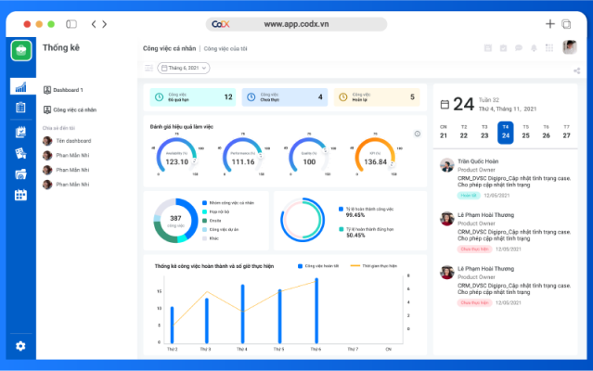The width and height of the screenshot is (593, 371).
Task: Click the overdue tasks card showing 12
Action: pos(193,97)
